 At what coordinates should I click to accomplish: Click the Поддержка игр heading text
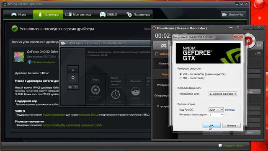click(26, 101)
